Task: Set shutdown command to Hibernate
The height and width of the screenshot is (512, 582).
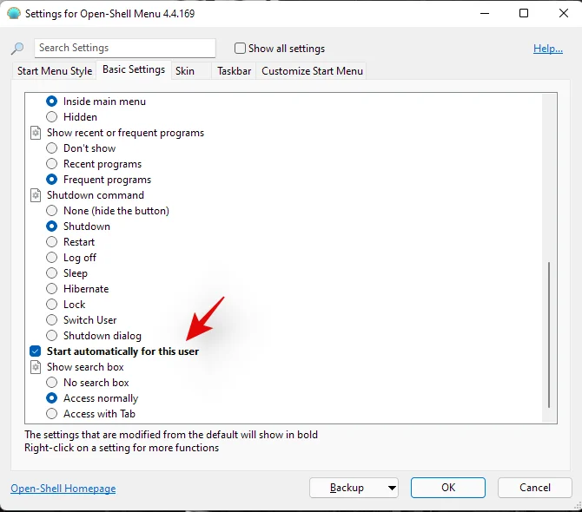Action: [x=51, y=289]
